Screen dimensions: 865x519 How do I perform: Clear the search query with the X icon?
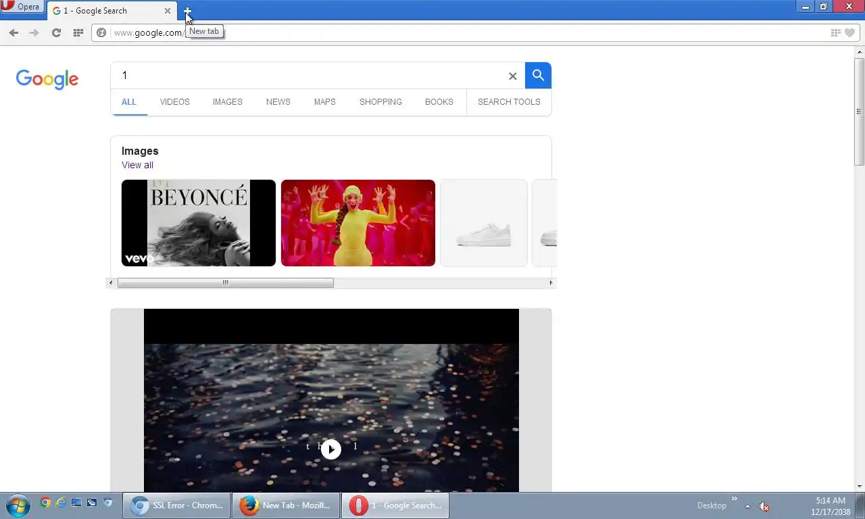click(512, 76)
